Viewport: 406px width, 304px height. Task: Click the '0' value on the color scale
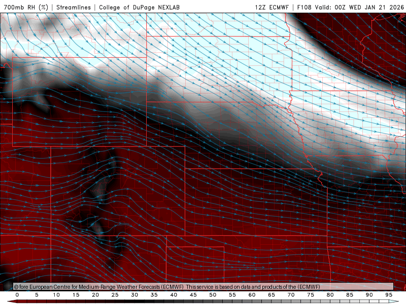(x=17, y=295)
